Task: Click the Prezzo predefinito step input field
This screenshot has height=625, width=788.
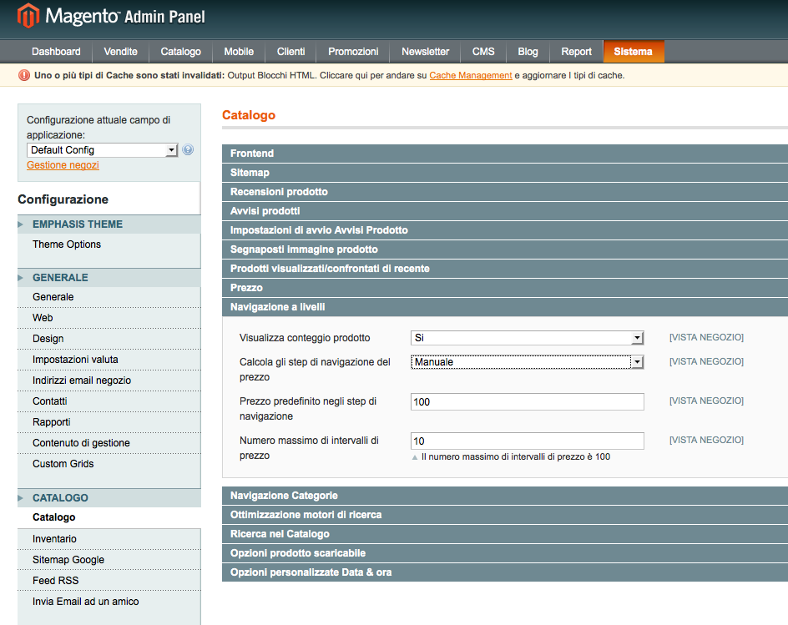Action: [527, 402]
